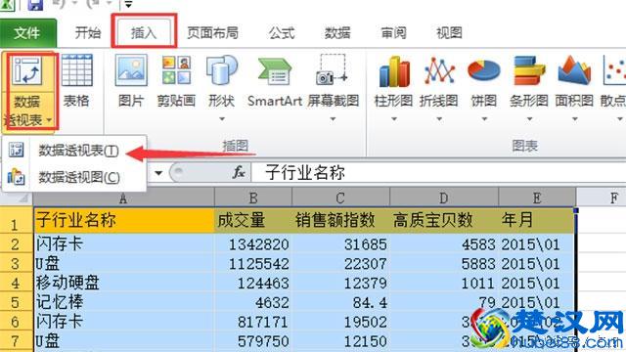The height and width of the screenshot is (352, 626).
Task: Click the 高质宝贝数 header cell
Action: pyautogui.click(x=444, y=220)
